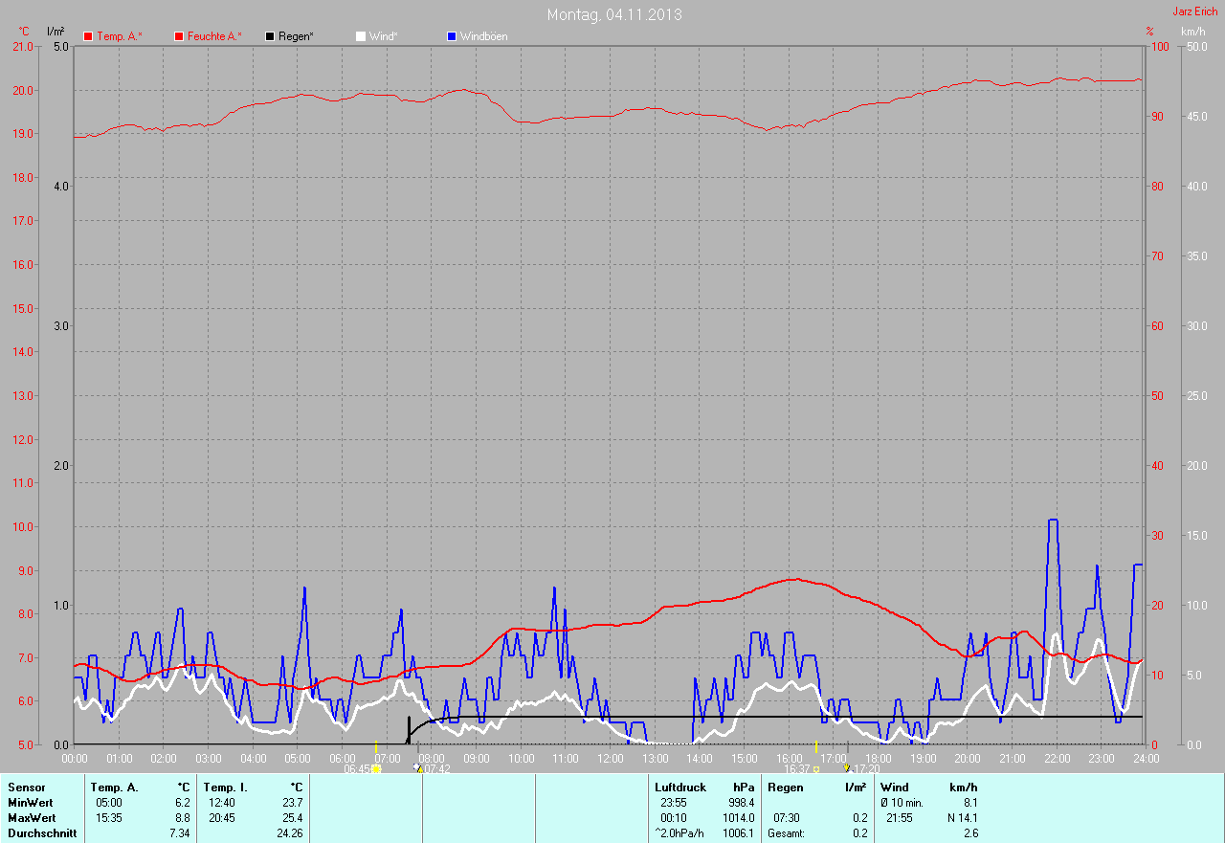Click the Wind header in the stats panel

point(894,787)
